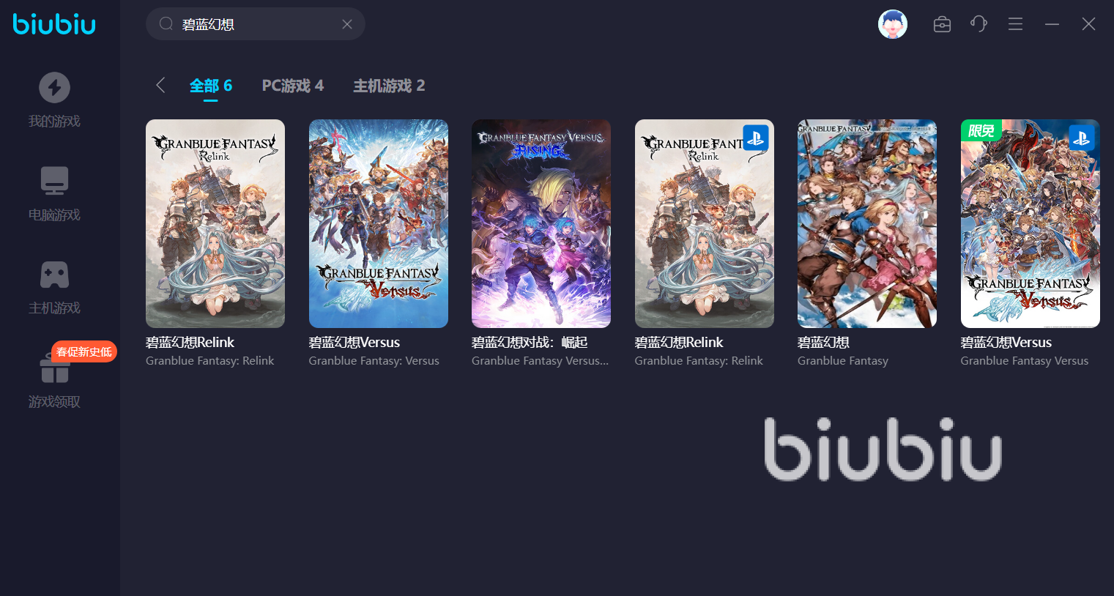Open the 我的游戏 lightning icon

54,88
